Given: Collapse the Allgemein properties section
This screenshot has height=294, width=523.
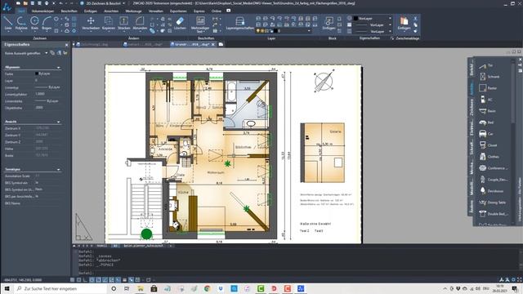Looking at the screenshot, I should click(59, 67).
